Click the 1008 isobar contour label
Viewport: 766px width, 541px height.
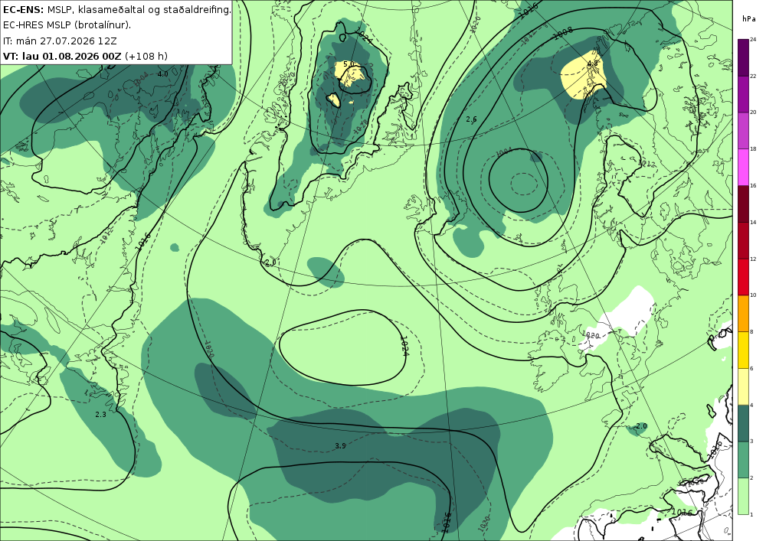pyautogui.click(x=563, y=33)
